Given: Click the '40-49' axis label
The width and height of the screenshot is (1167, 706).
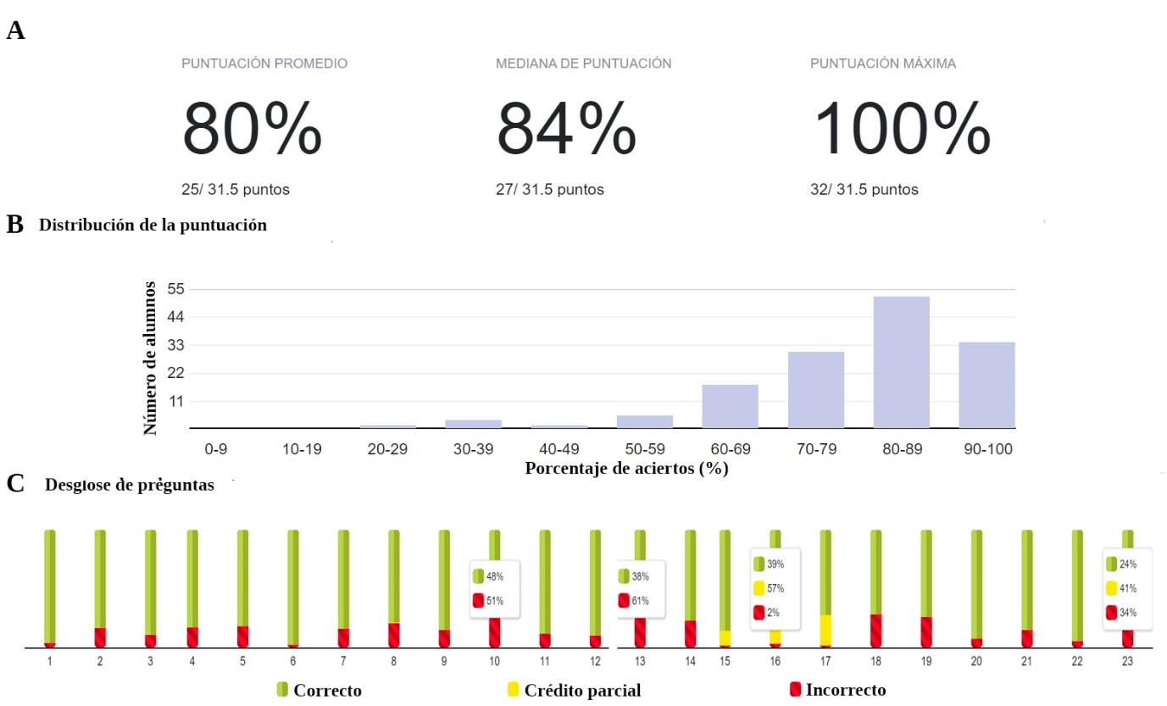Looking at the screenshot, I should pos(559,449).
